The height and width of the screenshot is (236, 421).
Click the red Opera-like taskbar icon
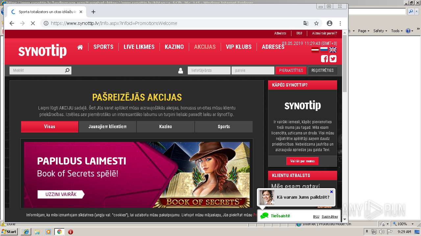(x=70, y=232)
